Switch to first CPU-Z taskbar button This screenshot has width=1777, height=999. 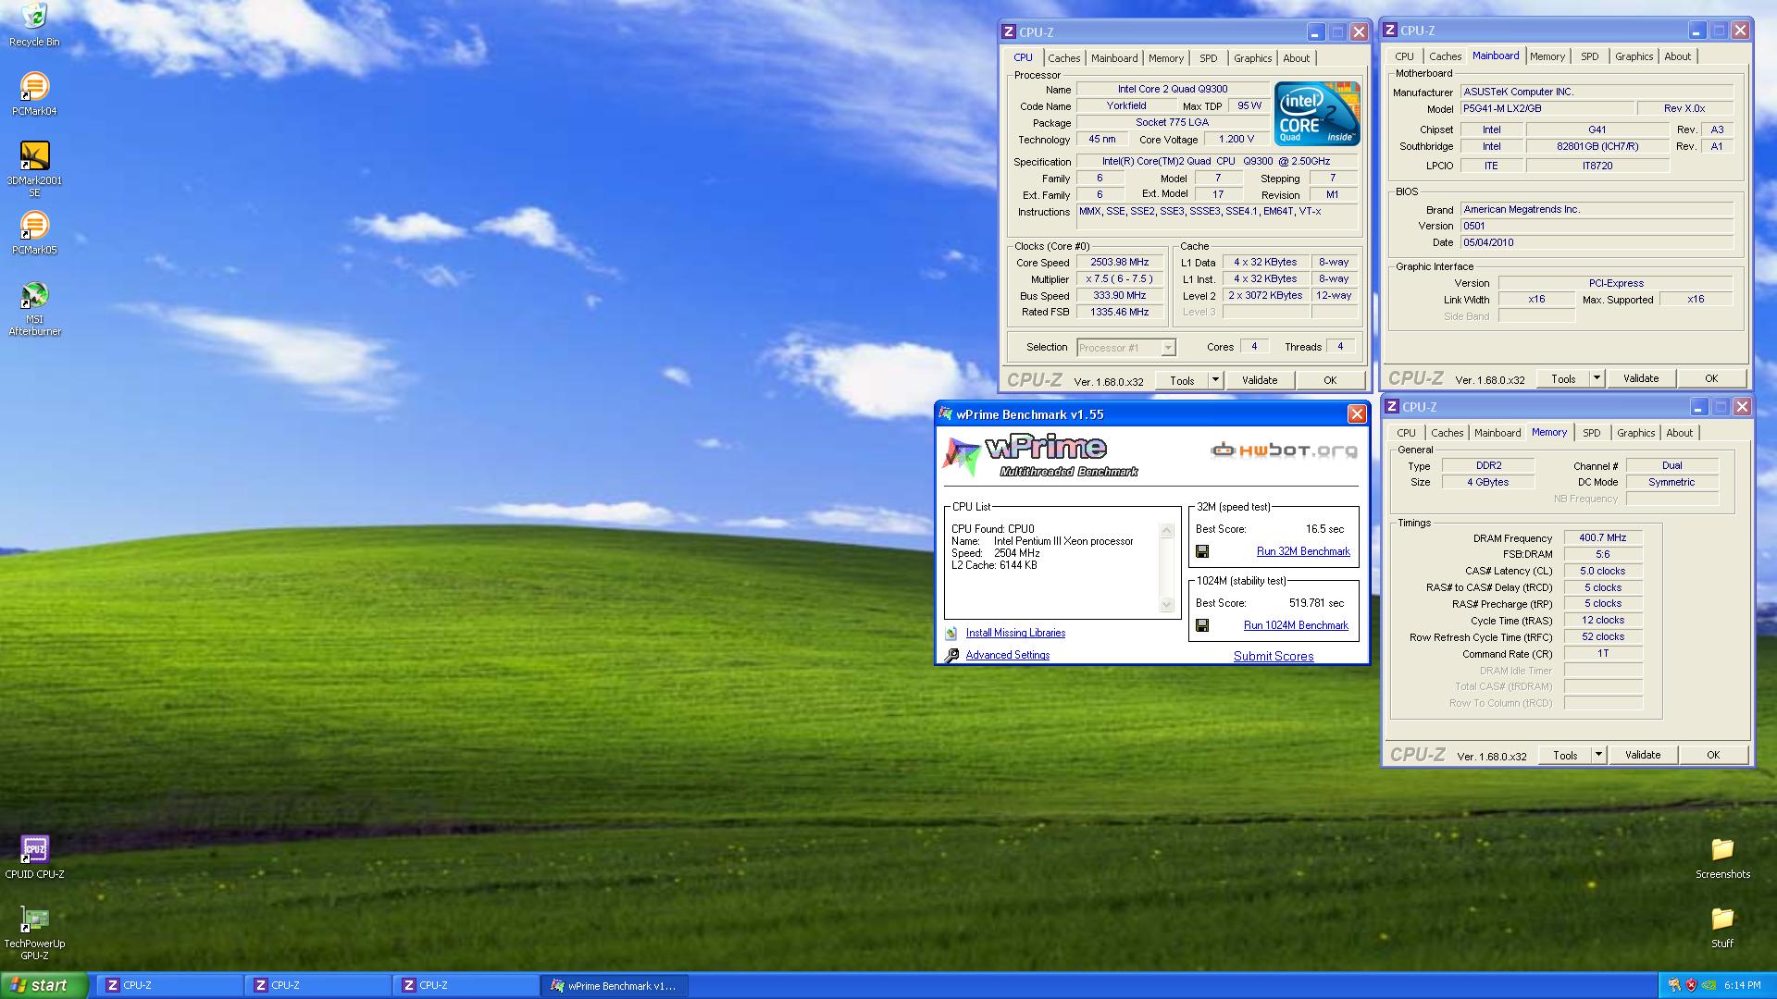point(171,986)
